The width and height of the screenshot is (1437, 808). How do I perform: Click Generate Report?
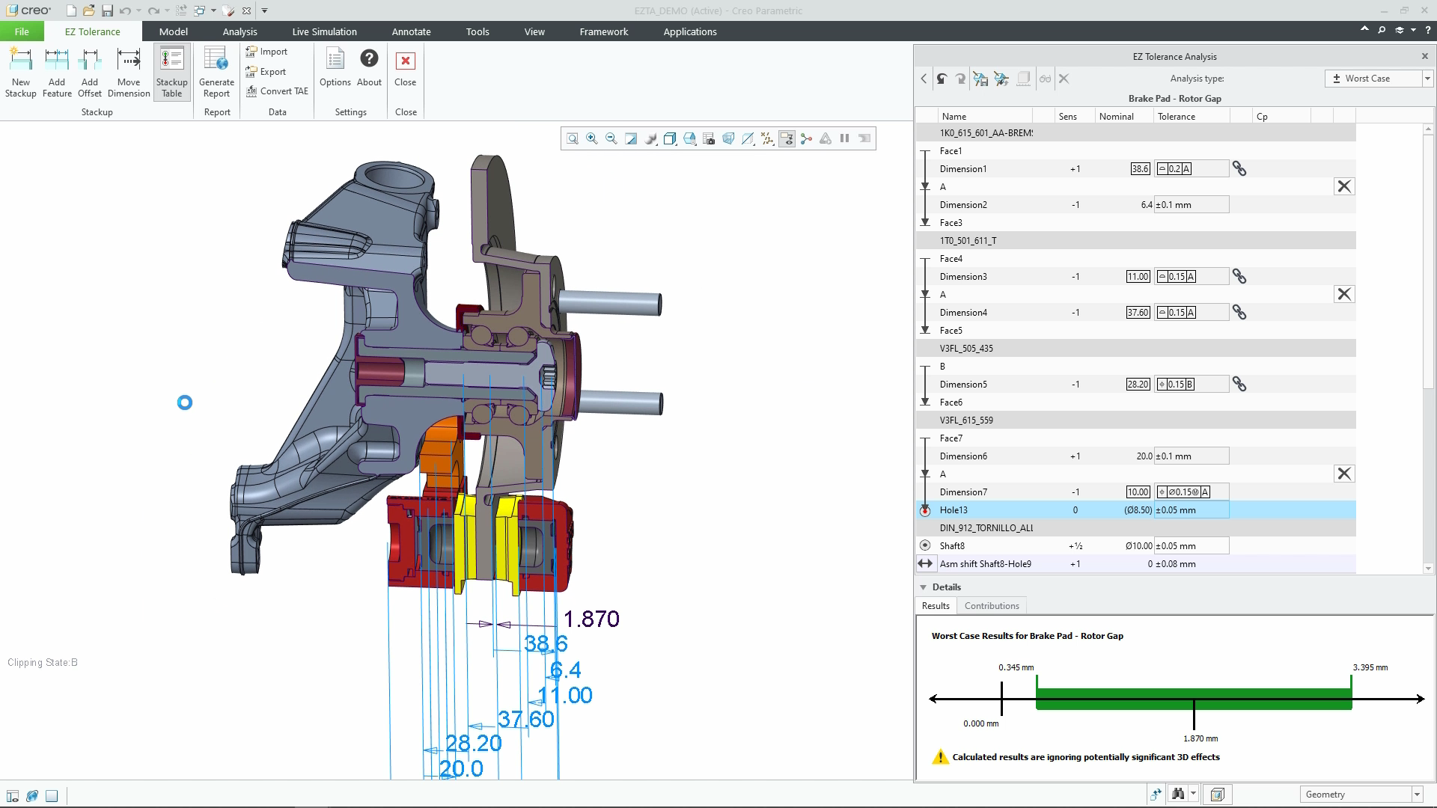click(x=216, y=73)
